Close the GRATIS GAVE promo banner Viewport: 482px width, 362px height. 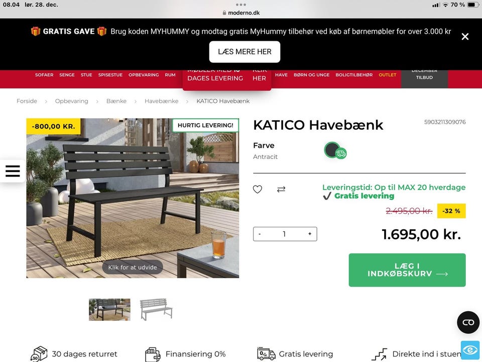coord(465,37)
